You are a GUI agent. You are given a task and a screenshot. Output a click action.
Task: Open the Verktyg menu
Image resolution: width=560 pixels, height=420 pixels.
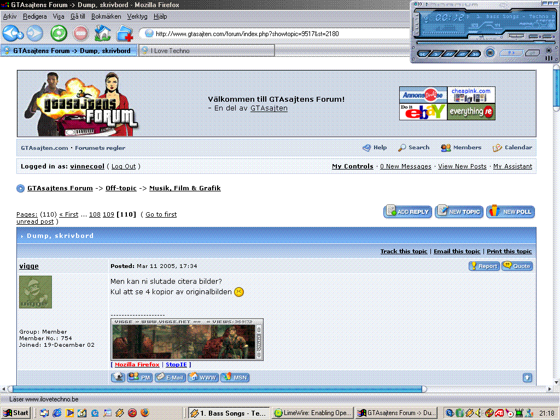tap(137, 16)
